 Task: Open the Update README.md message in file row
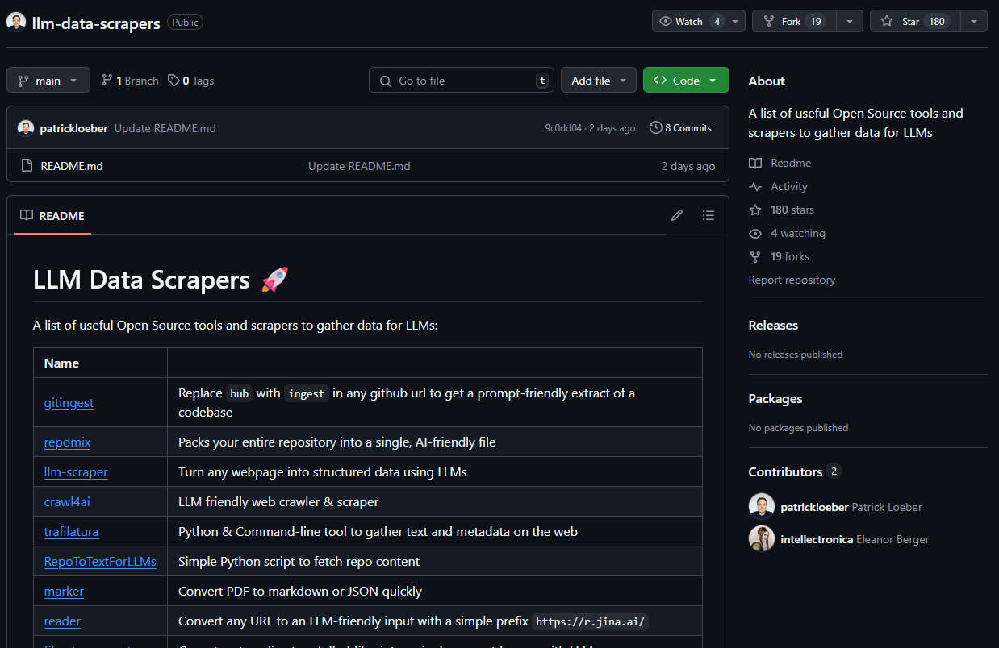[359, 166]
